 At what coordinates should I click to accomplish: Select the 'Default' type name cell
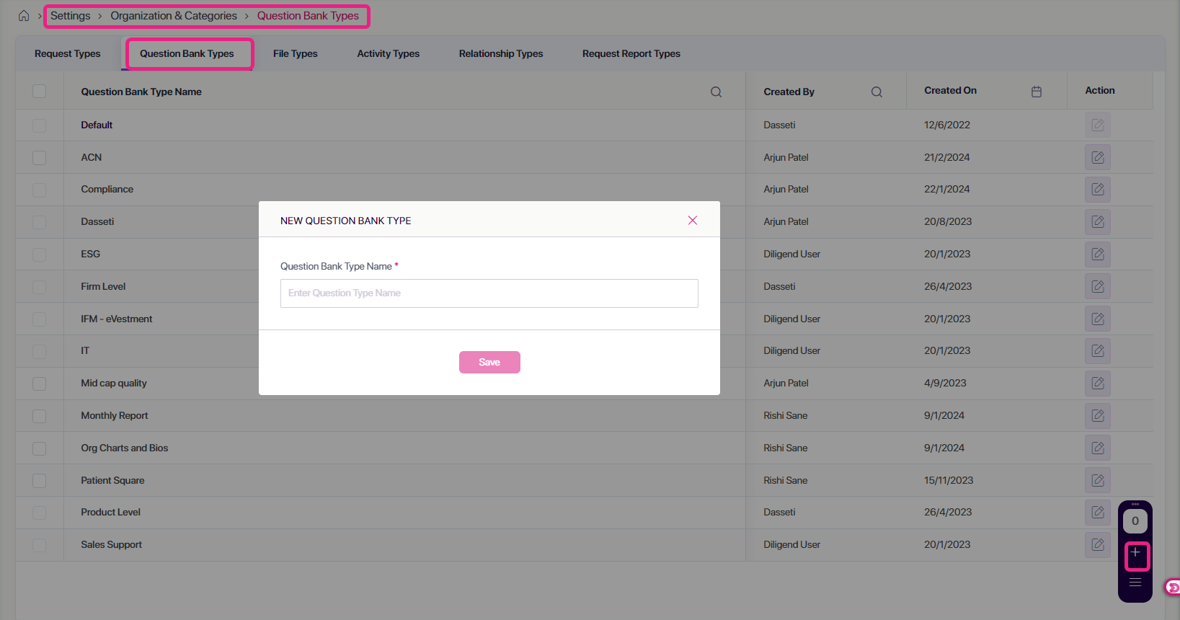click(x=97, y=125)
